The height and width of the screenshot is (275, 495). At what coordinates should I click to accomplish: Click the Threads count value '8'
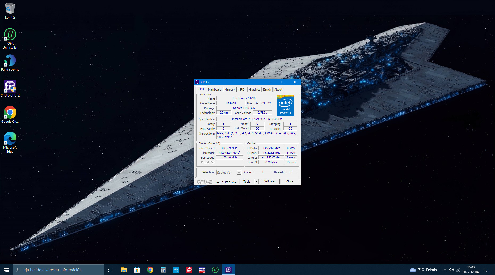pyautogui.click(x=291, y=172)
